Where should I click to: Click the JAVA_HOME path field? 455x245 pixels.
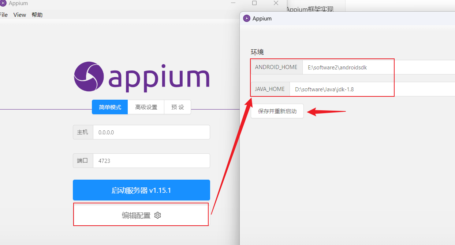click(372, 89)
